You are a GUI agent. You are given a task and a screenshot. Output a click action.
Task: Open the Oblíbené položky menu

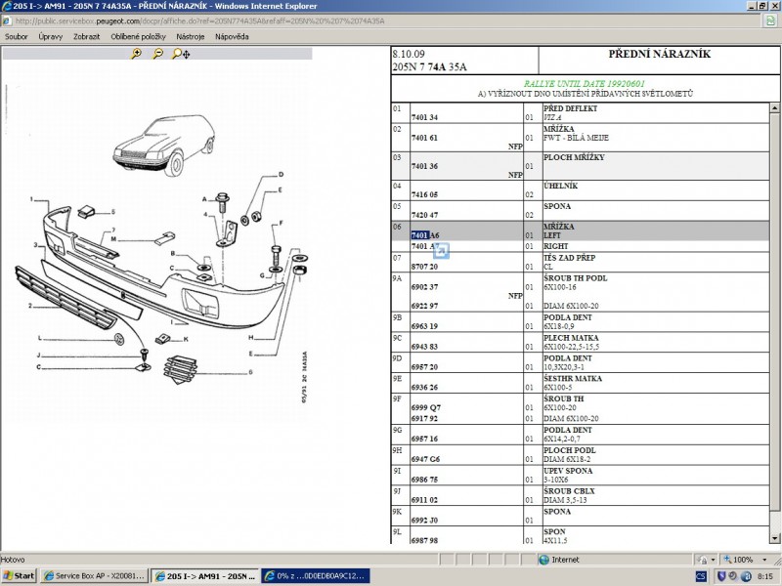137,36
